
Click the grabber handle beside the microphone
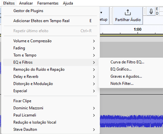(144, 11)
